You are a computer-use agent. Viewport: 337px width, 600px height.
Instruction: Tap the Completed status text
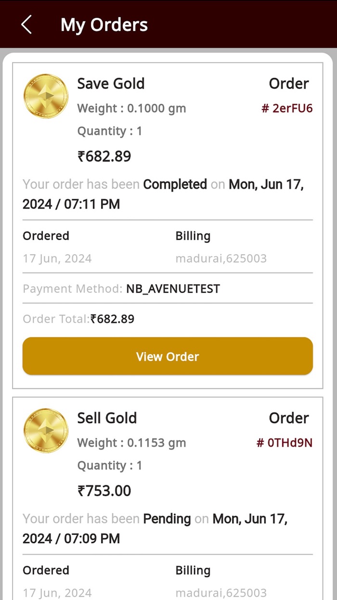pos(175,184)
